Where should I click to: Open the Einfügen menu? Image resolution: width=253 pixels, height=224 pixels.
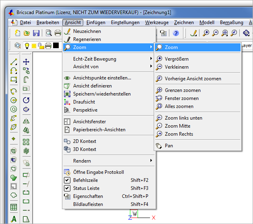tap(96, 22)
